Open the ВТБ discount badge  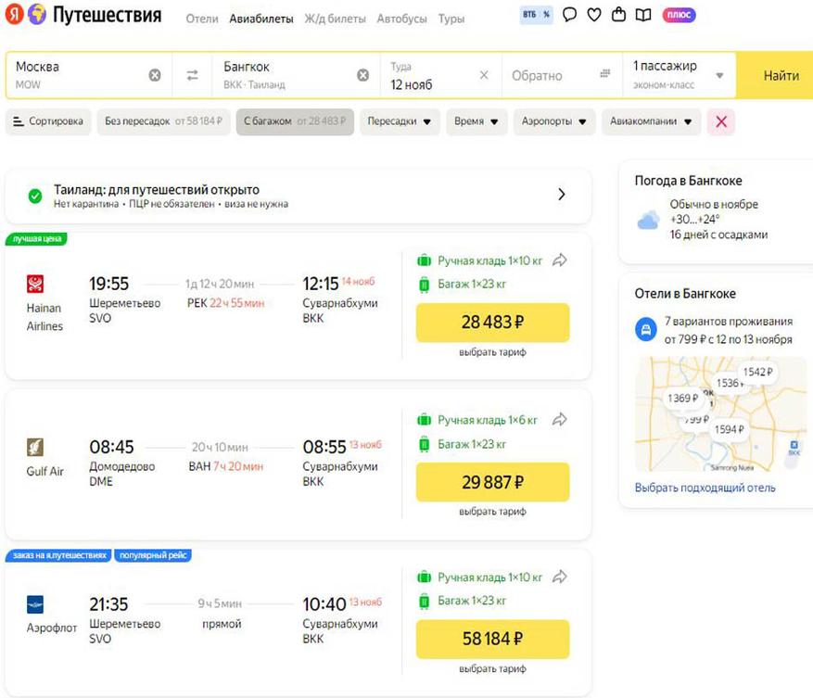[536, 15]
